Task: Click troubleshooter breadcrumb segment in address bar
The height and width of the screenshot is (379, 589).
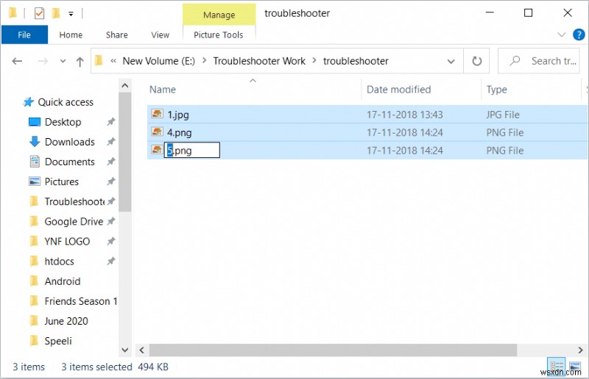Action: pos(356,61)
